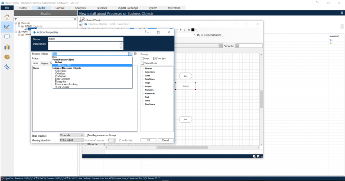Open the Home sidebar icon
The height and width of the screenshot is (181, 345).
tap(7, 17)
